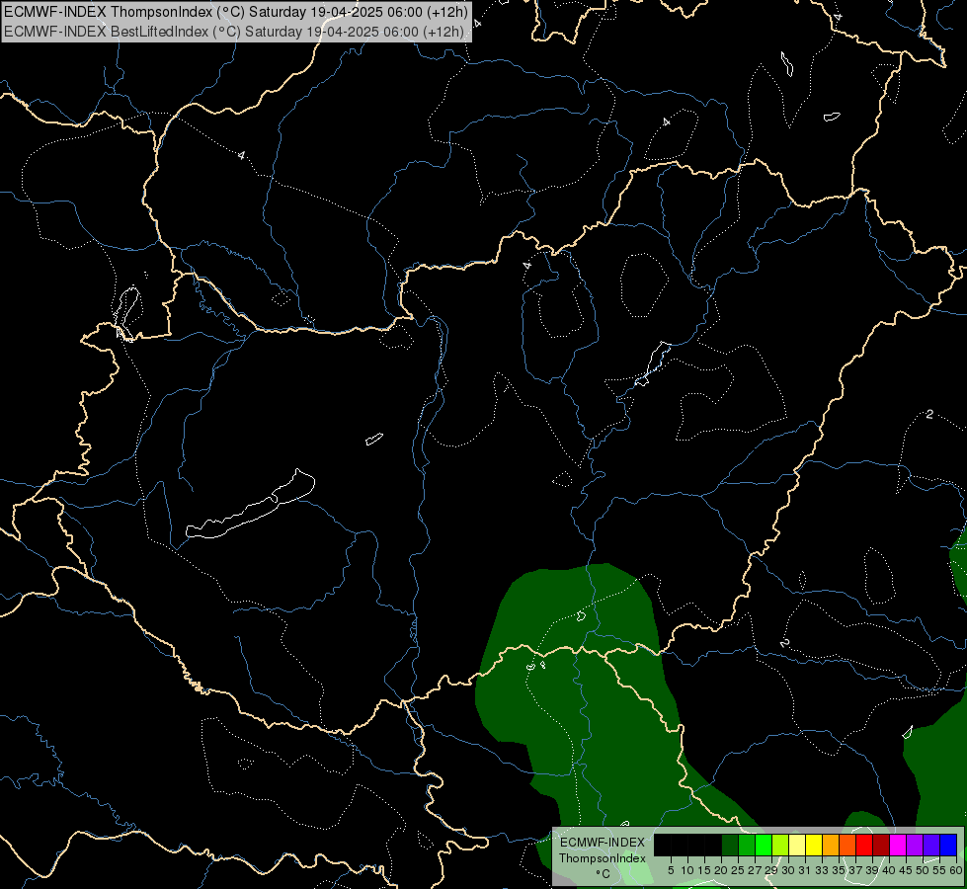This screenshot has width=967, height=889.
Task: Pick the indigo 50–55 legend swatch
Action: click(x=931, y=845)
